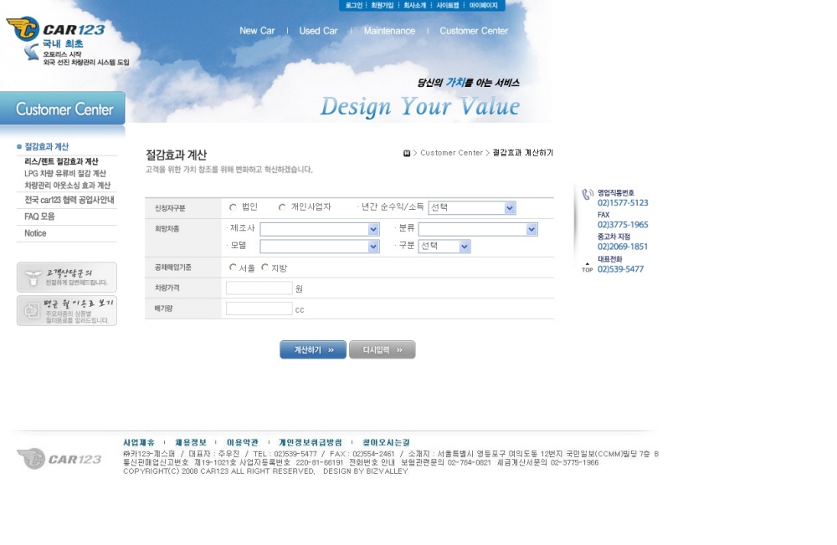Open the 고객상담문의 banner

(67, 278)
